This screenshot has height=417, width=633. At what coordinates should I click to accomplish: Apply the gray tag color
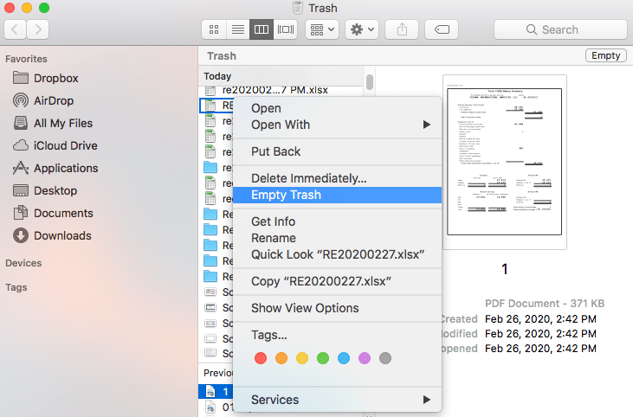pyautogui.click(x=385, y=358)
